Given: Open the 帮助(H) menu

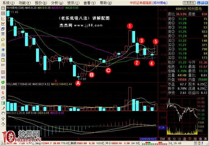Looking at the screenshot, I should 106,3.
